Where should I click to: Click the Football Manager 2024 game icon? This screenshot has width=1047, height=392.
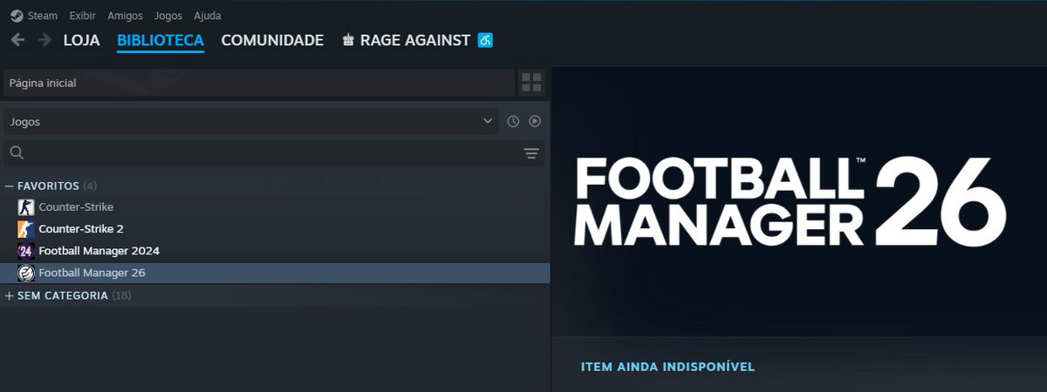pos(26,251)
